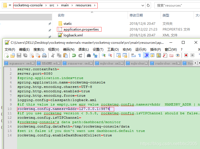This screenshot has width=200, height=149.
Task: Toggle the indent guide toolbar button
Action: click(146, 56)
